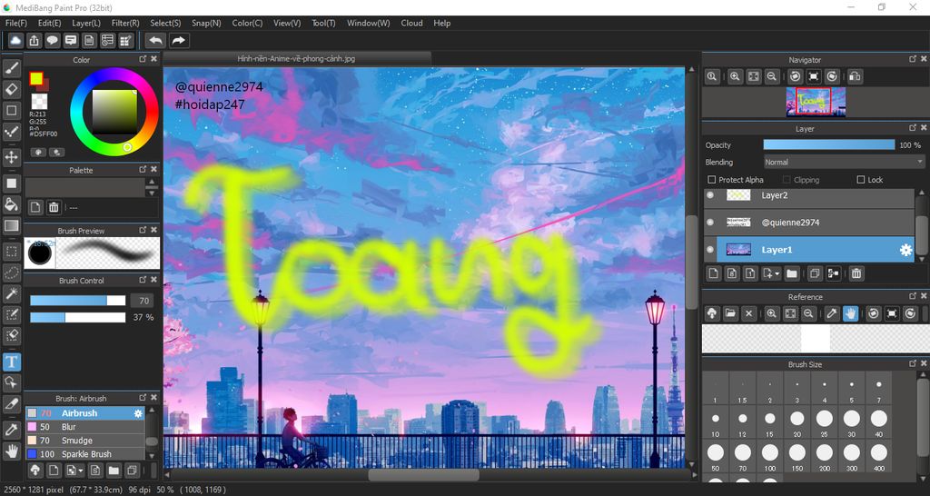The image size is (930, 496).
Task: Select the Move tool
Action: pyautogui.click(x=11, y=157)
